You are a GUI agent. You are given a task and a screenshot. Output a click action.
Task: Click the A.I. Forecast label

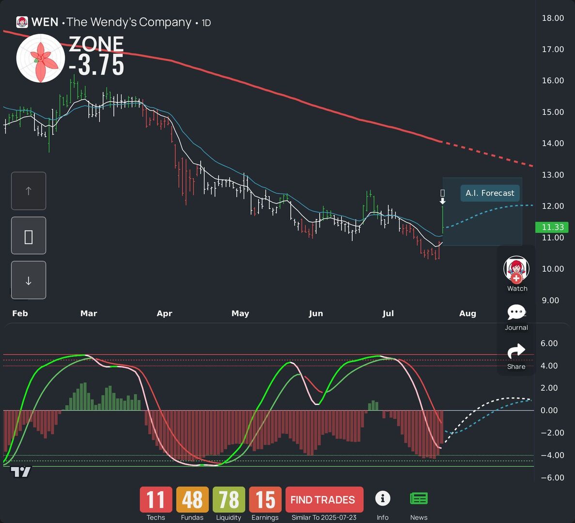click(x=490, y=193)
